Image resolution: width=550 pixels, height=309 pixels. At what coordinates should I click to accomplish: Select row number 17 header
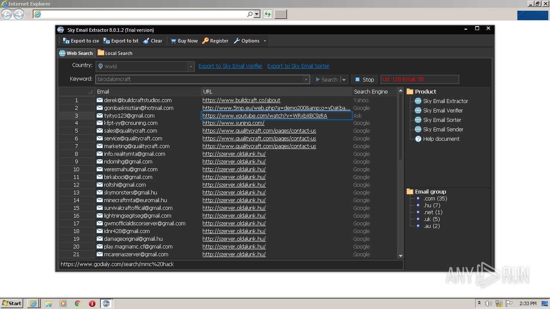[x=76, y=223]
